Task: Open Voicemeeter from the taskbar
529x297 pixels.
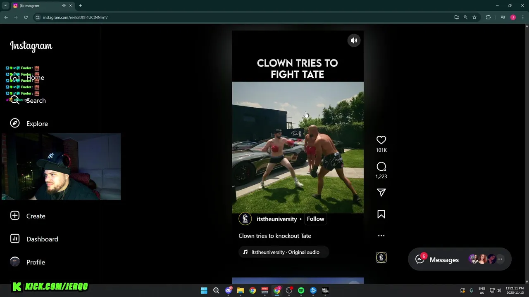Action: [x=264, y=290]
